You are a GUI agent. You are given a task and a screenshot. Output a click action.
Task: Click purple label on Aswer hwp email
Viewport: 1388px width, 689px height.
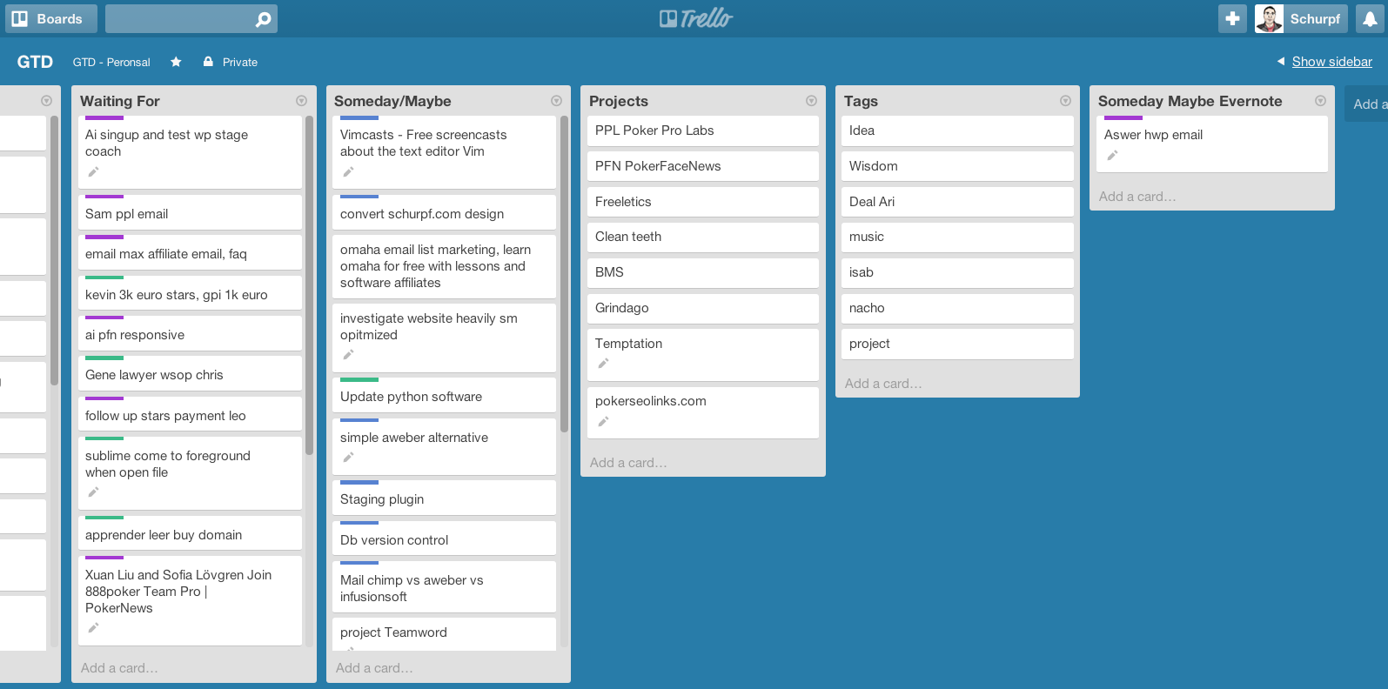(x=1123, y=117)
